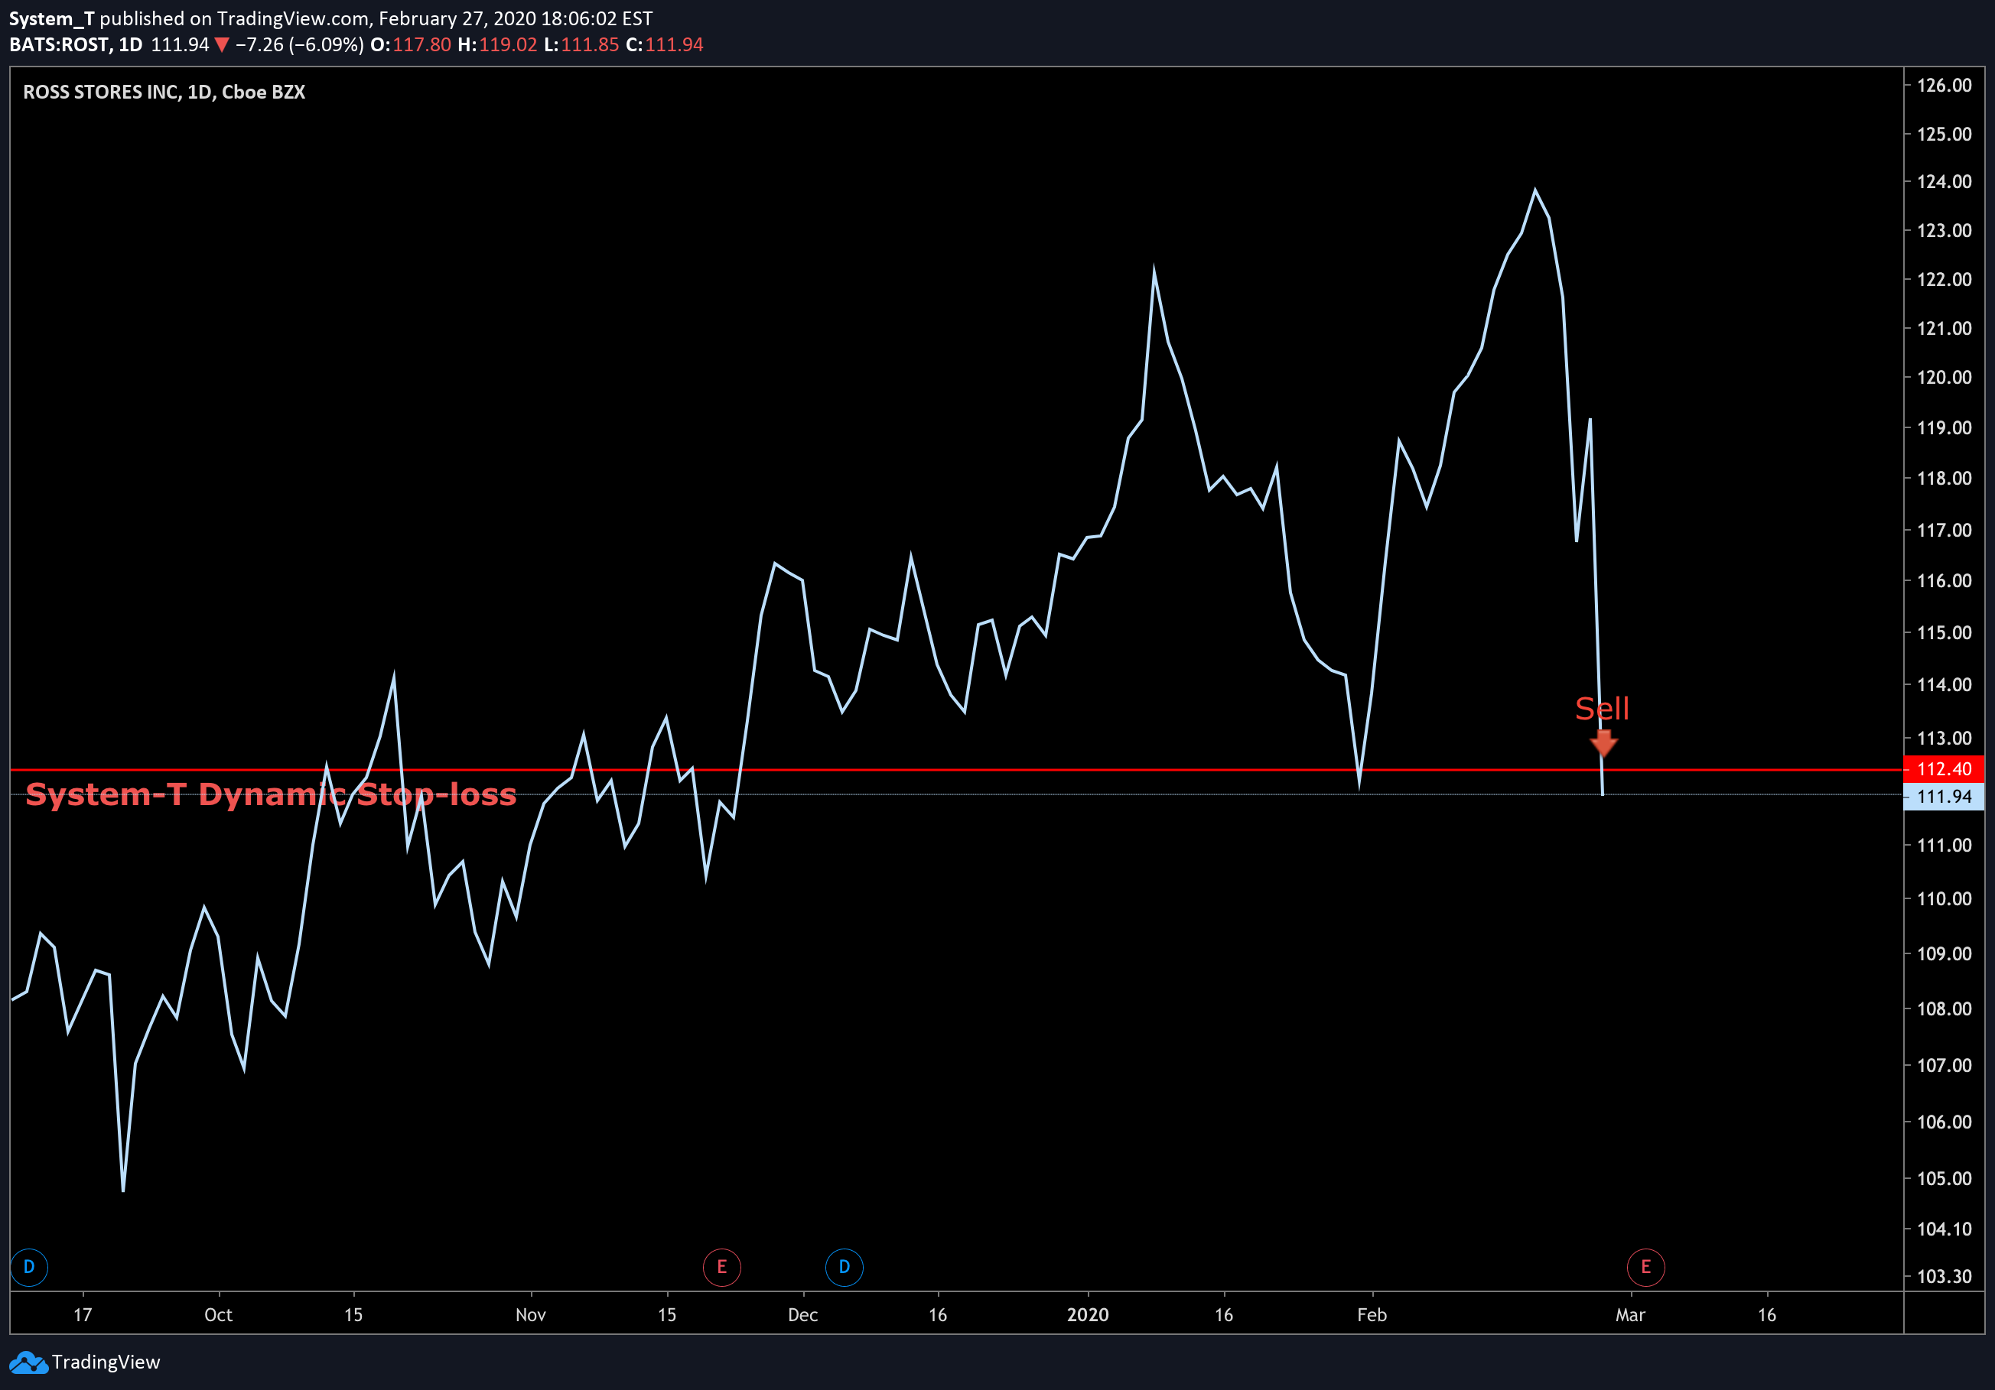Click the 'Dec' date axis label
The height and width of the screenshot is (1390, 1995).
pos(802,1314)
